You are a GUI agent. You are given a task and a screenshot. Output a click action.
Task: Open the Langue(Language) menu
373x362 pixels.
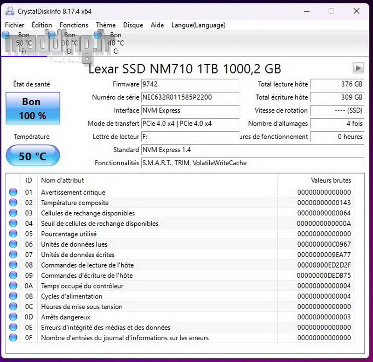point(199,25)
